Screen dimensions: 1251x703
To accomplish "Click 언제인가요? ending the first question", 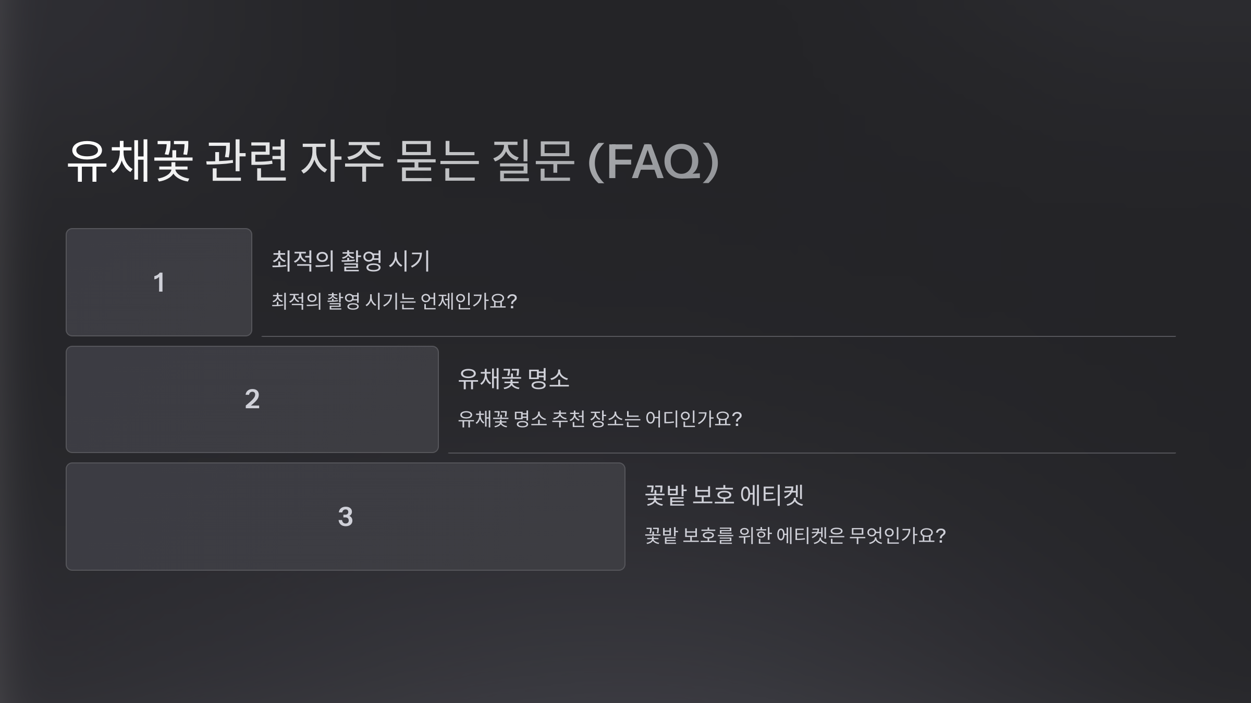I will pyautogui.click(x=469, y=301).
